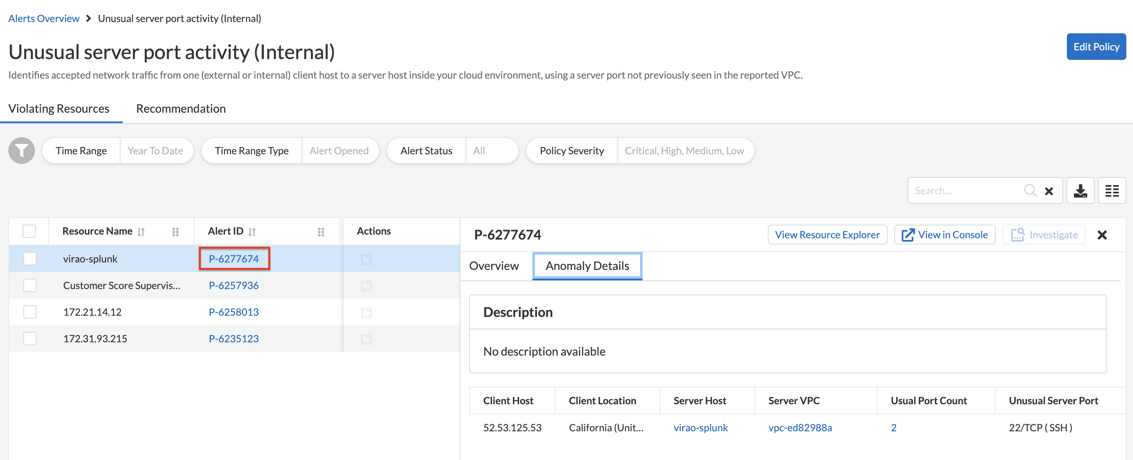
Task: Select the Overview tab in panel
Action: coord(494,266)
